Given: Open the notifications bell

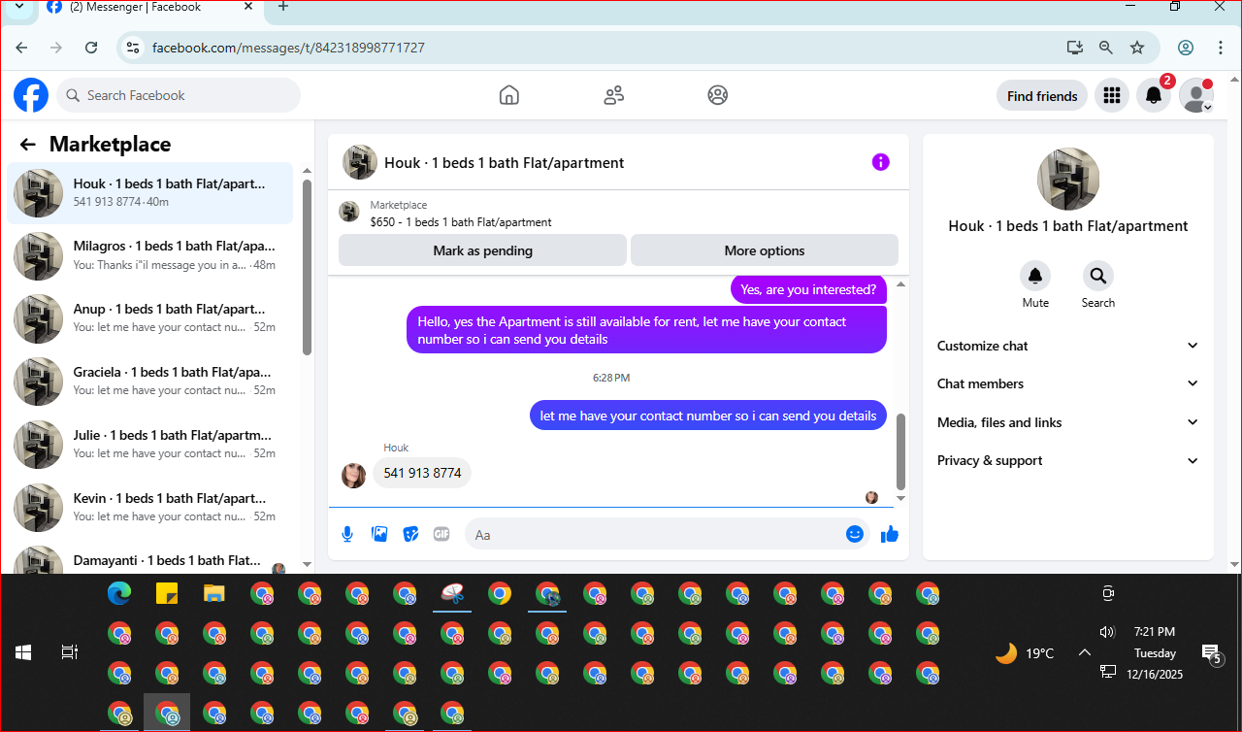Looking at the screenshot, I should pyautogui.click(x=1154, y=95).
